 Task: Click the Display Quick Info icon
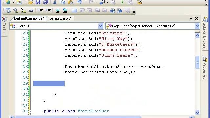pos(23,10)
